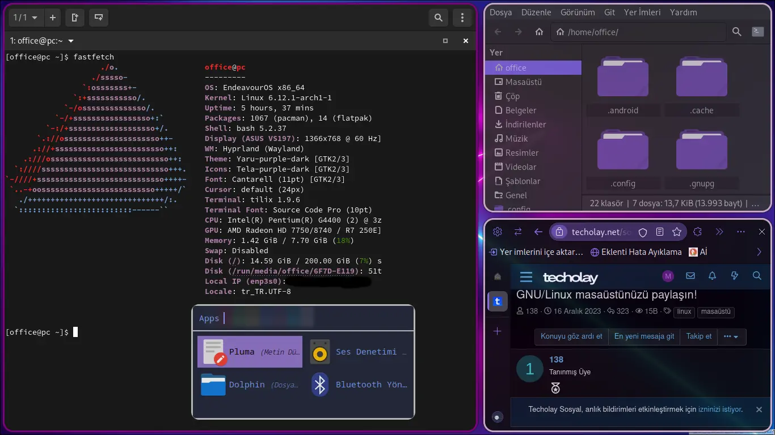775x435 pixels.
Task: Select the .gnupg folder
Action: 702,159
